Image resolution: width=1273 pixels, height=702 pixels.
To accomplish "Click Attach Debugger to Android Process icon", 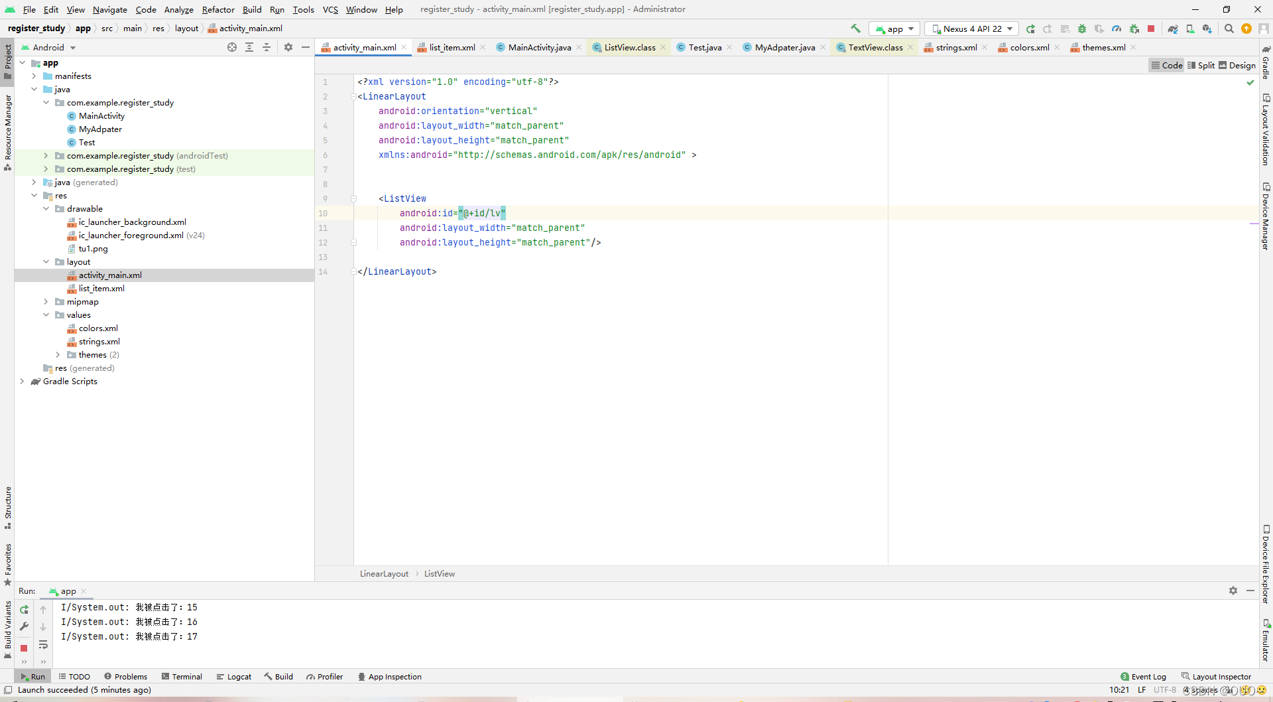I will click(x=1134, y=29).
